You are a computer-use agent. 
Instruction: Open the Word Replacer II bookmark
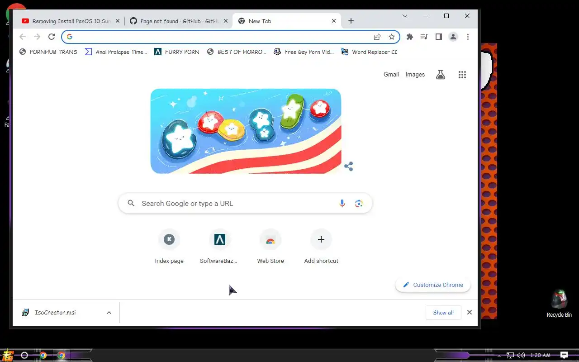(369, 52)
